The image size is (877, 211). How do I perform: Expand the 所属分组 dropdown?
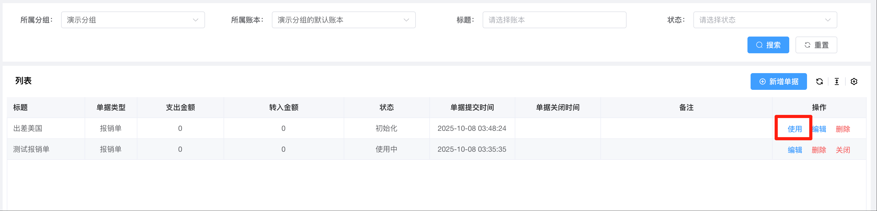coord(133,20)
